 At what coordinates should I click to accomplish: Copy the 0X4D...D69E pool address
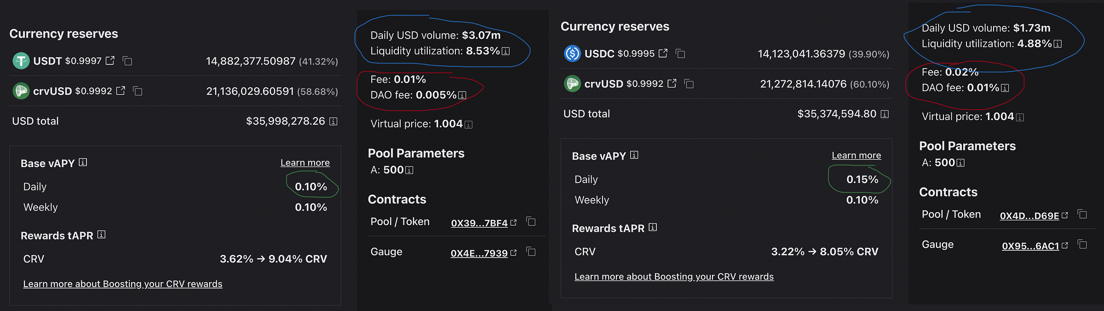tap(1082, 214)
